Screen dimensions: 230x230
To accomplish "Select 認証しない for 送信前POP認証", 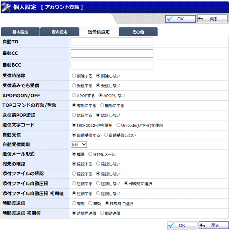I will point(98,115).
